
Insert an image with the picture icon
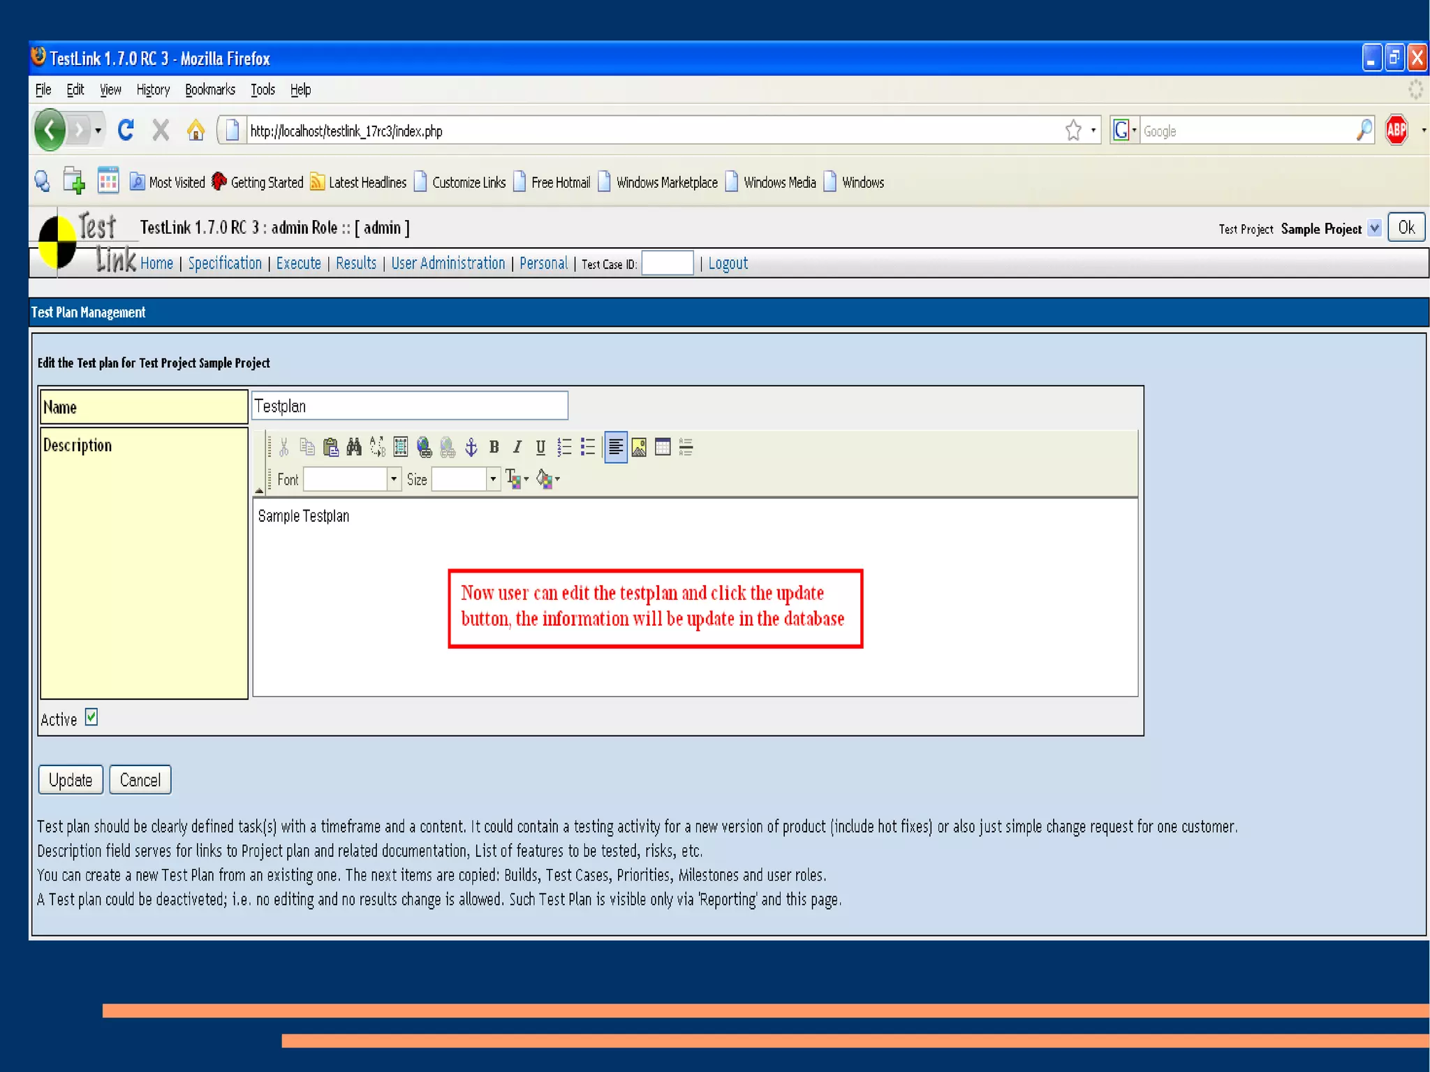pyautogui.click(x=639, y=447)
